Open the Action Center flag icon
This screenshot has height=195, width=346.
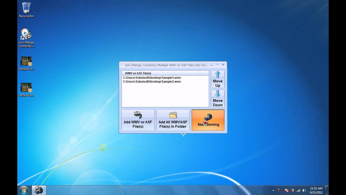(x=287, y=190)
